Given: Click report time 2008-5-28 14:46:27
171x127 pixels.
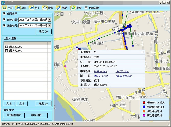Looking at the screenshot, I should 105,66.
